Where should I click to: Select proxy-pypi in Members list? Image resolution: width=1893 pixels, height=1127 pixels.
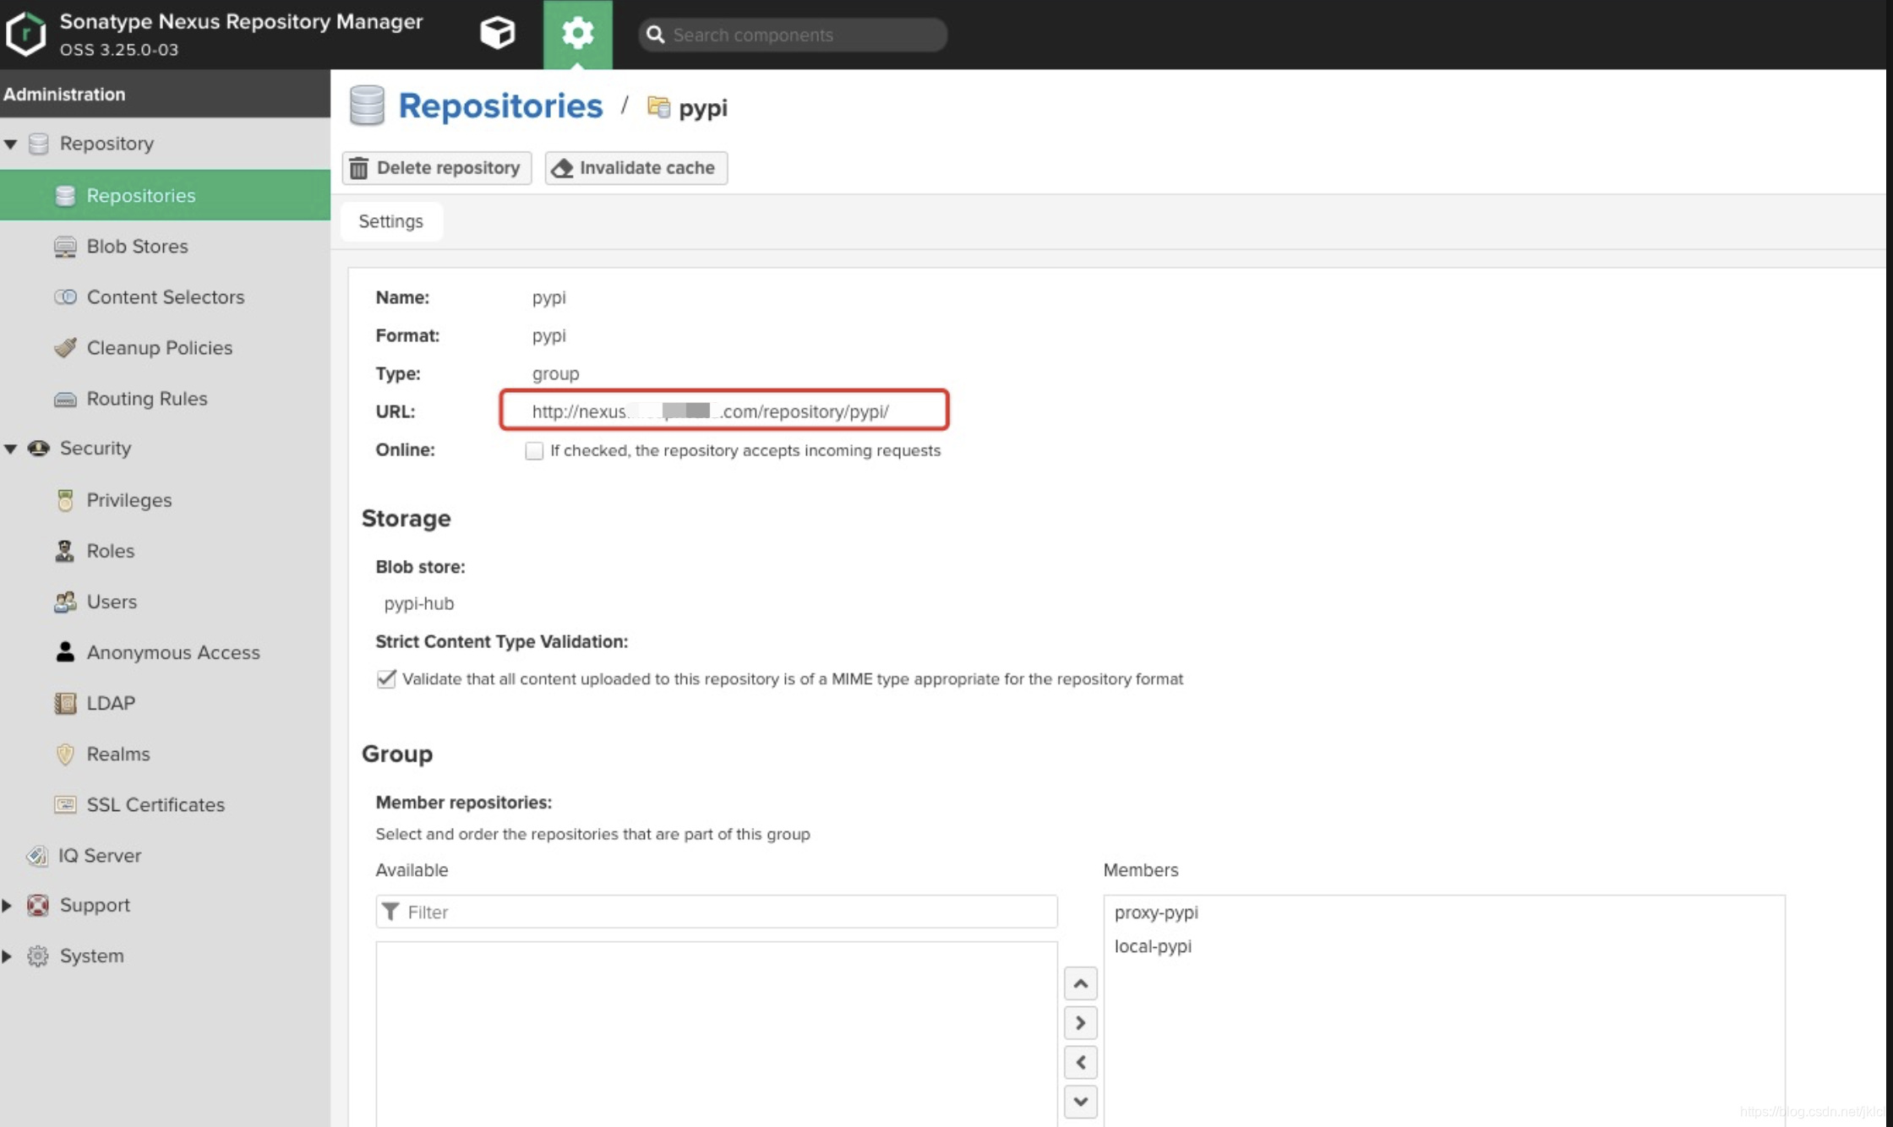pyautogui.click(x=1156, y=912)
